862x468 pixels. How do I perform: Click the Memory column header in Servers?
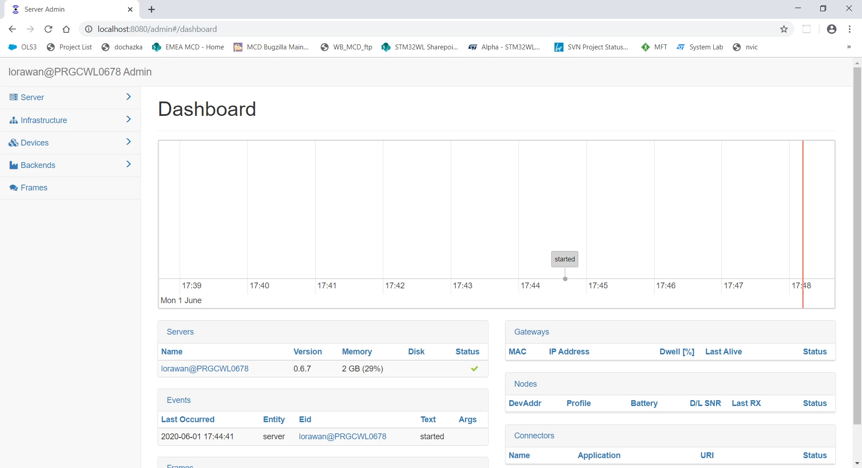(357, 352)
